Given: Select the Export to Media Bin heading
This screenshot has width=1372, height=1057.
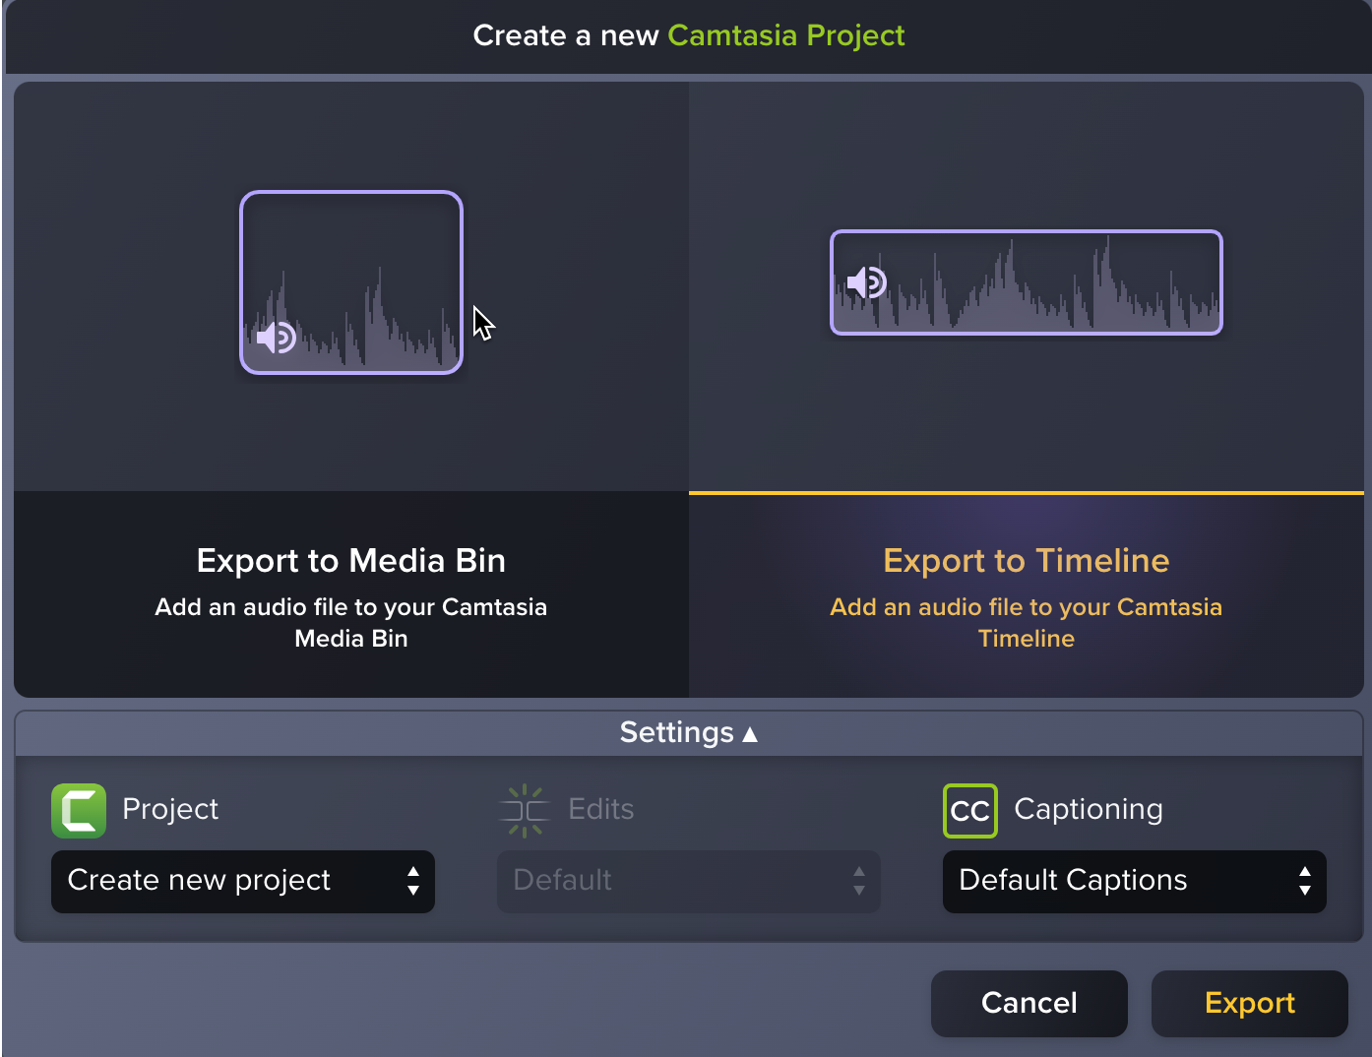Looking at the screenshot, I should pos(350,560).
